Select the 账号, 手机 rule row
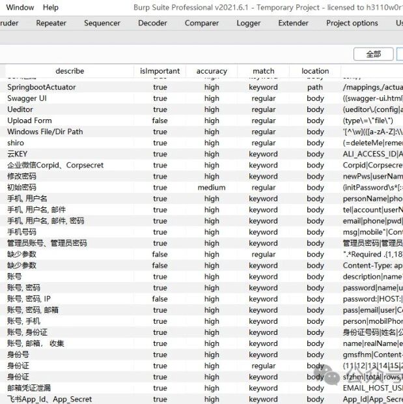403x404 pixels. [x=201, y=321]
